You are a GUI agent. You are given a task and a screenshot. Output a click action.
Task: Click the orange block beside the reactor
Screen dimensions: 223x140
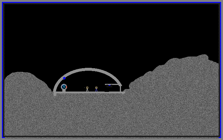(x=66, y=87)
